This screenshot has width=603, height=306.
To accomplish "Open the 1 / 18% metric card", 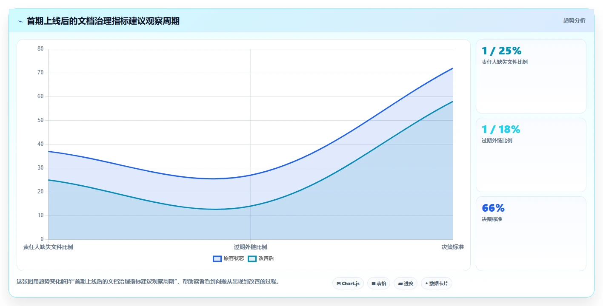I will (531, 155).
